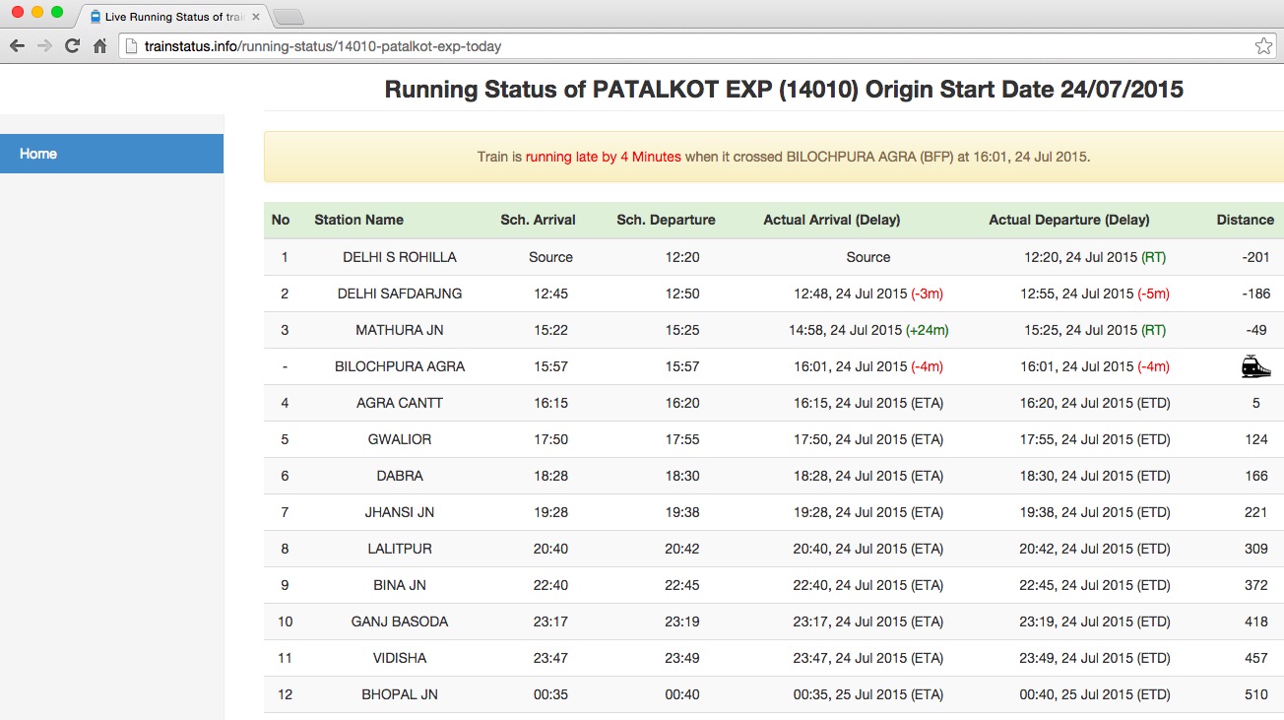
Task: Click the Station Name column header
Action: click(x=358, y=220)
